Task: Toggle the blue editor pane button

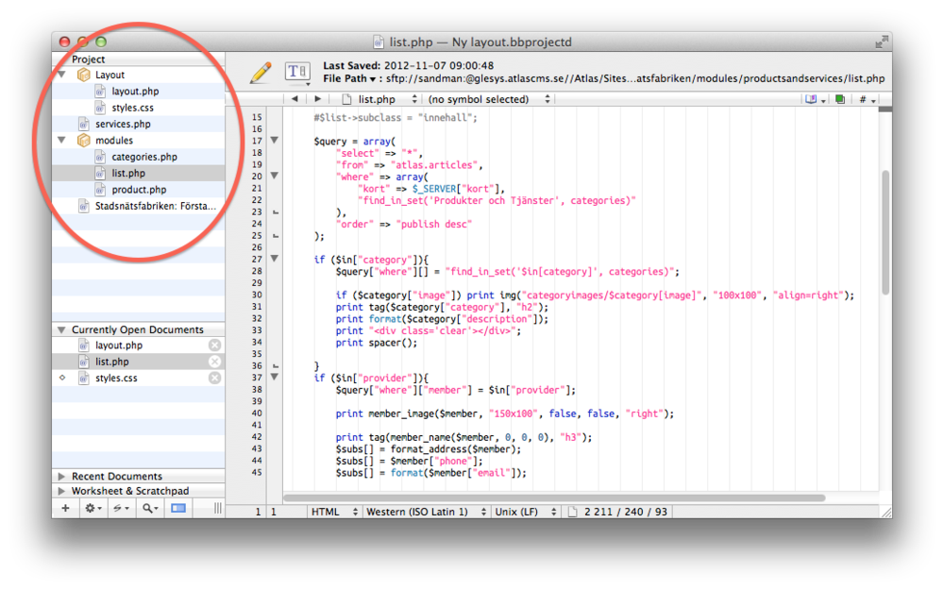Action: [178, 508]
